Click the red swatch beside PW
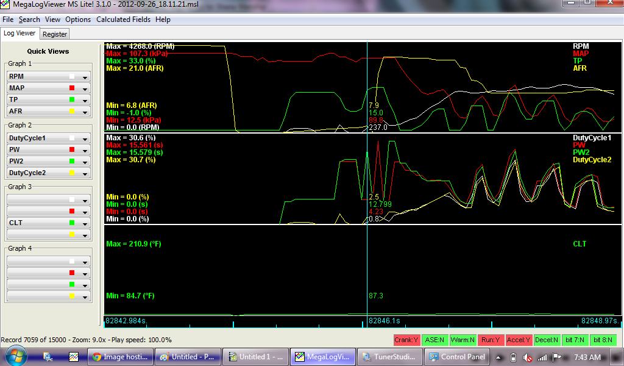This screenshot has height=366, width=624. point(72,149)
